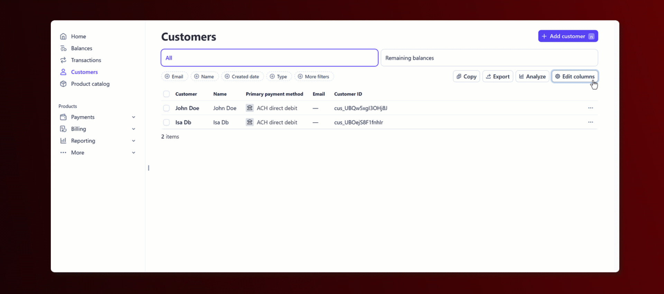Click the Billing icon in sidebar
This screenshot has height=294, width=664.
pyautogui.click(x=63, y=129)
